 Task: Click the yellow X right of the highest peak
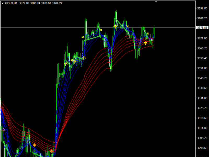coord(127,26)
